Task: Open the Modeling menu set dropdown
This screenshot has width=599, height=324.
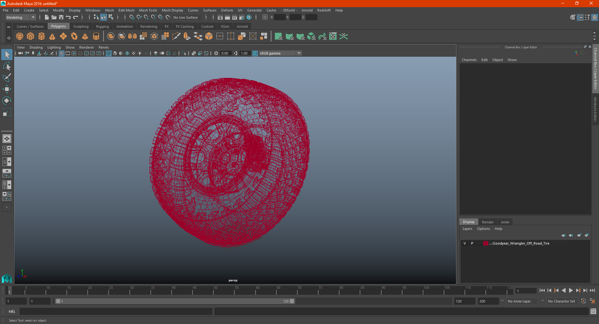Action: click(x=21, y=17)
